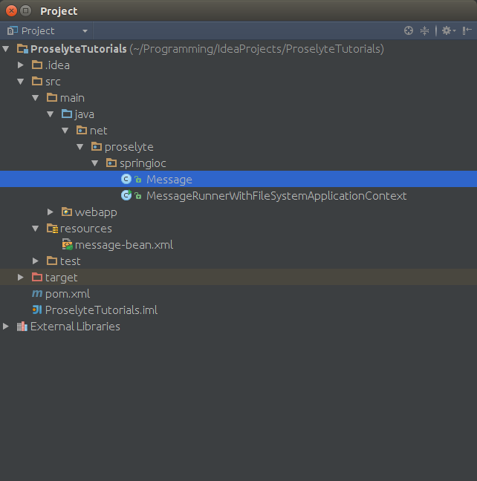Image resolution: width=477 pixels, height=481 pixels.
Task: Expand the webapp folder
Action: point(51,212)
